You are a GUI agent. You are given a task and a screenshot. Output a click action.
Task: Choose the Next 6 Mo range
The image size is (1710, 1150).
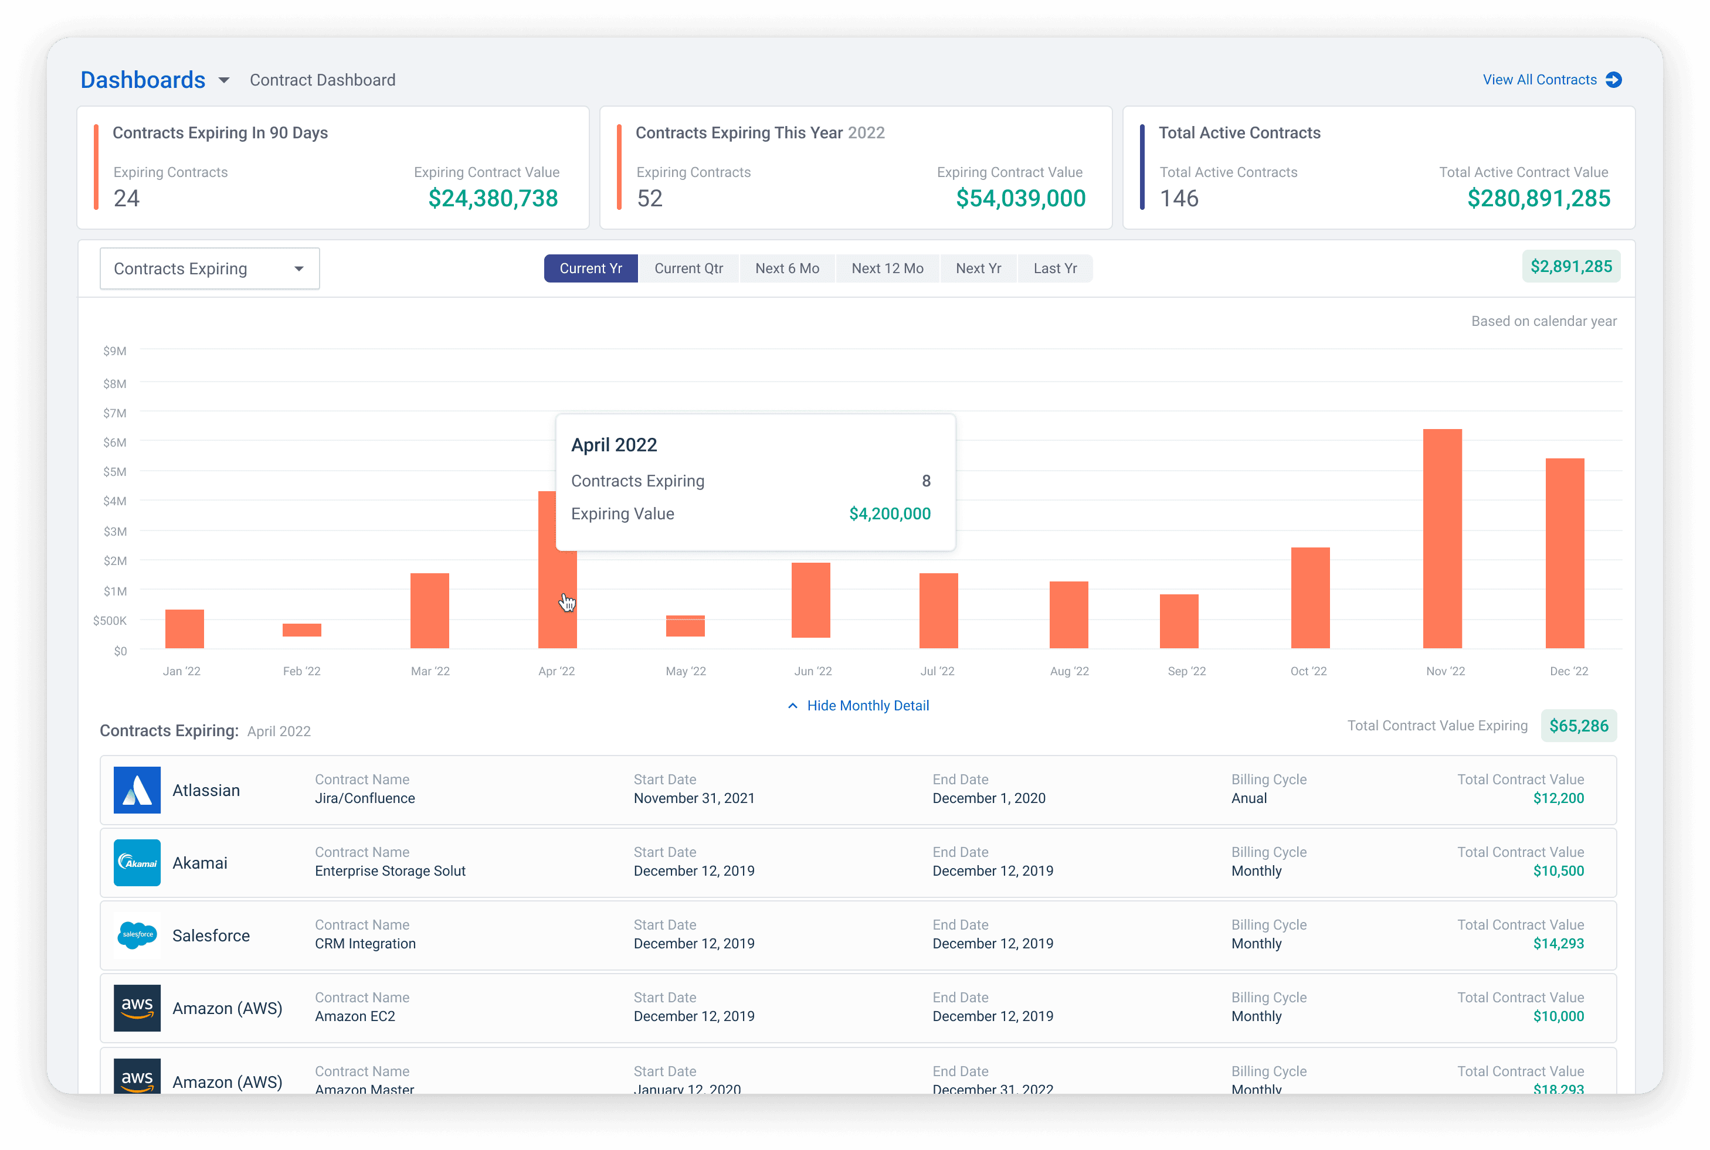pyautogui.click(x=787, y=268)
